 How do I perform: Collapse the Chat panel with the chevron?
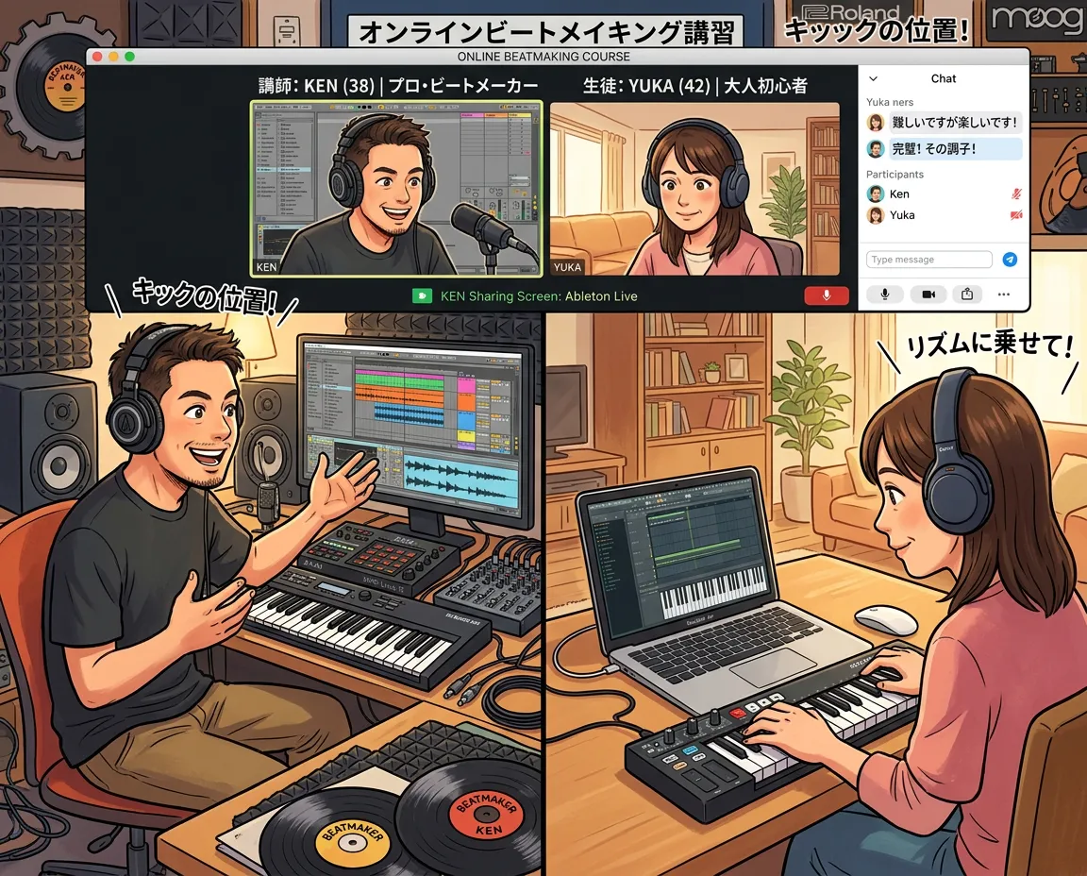click(874, 79)
